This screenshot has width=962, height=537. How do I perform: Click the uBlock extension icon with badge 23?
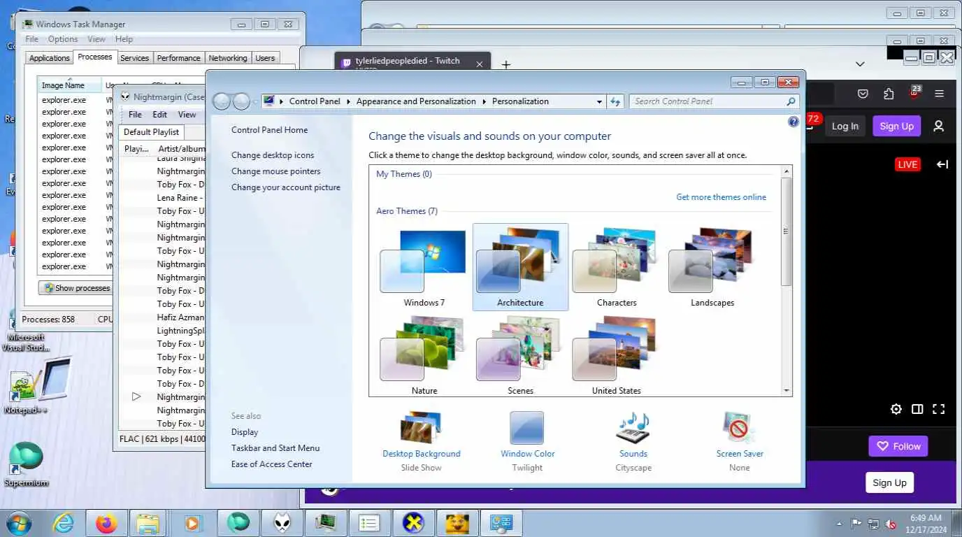(914, 93)
